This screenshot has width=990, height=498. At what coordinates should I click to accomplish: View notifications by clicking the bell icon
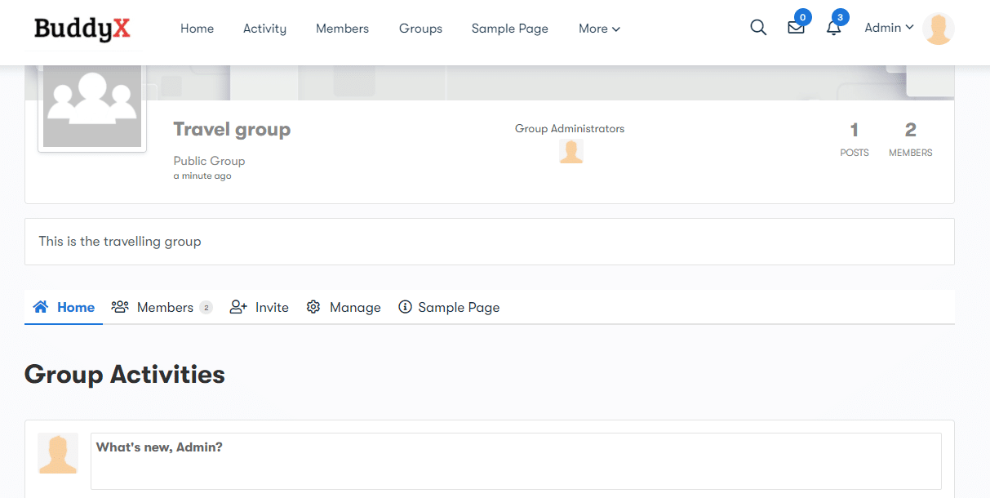pyautogui.click(x=832, y=29)
